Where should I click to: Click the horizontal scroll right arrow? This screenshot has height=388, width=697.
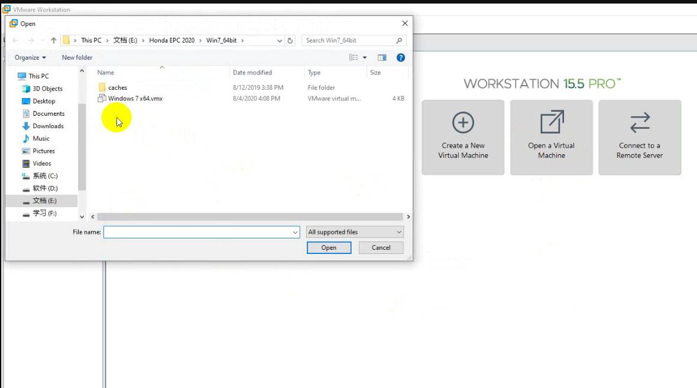[x=408, y=217]
